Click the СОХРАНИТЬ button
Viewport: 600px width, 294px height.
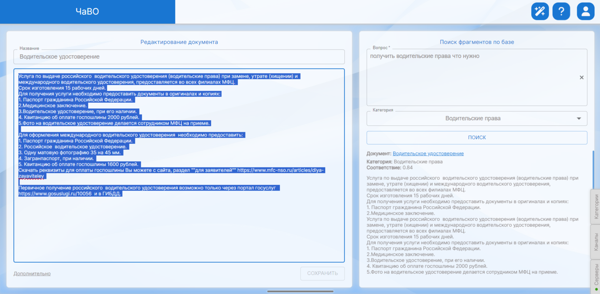click(x=322, y=273)
